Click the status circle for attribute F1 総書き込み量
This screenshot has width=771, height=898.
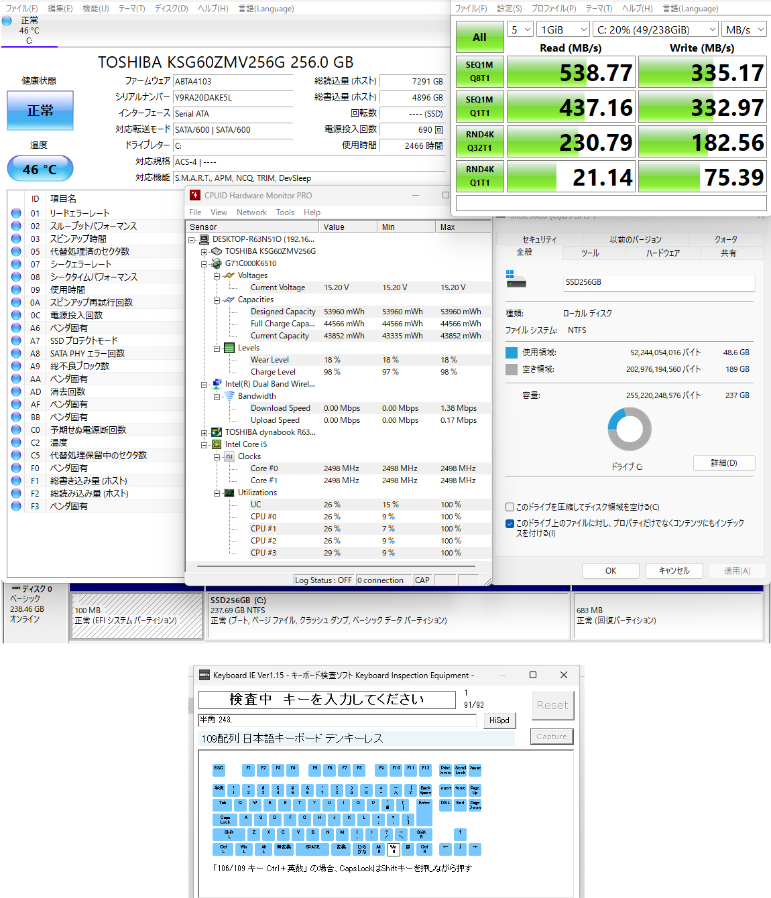pos(16,480)
